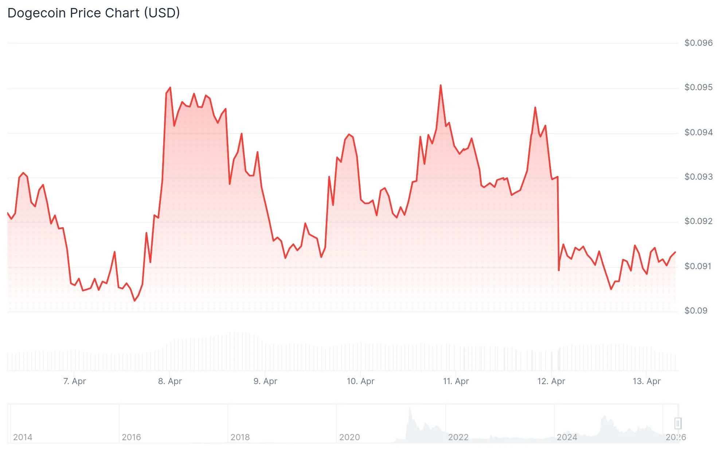The height and width of the screenshot is (454, 719).
Task: Select the 2016 mark in navigator
Action: click(131, 437)
